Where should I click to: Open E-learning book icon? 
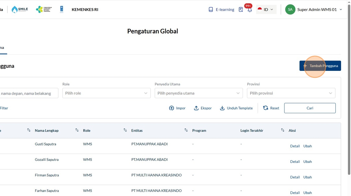(211, 9)
